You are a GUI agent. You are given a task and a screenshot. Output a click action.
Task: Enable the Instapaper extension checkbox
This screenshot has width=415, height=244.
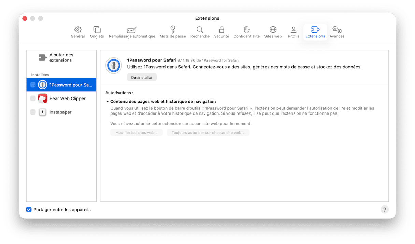coord(33,112)
